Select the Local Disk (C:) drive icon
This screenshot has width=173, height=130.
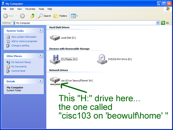pyautogui.click(x=55, y=38)
